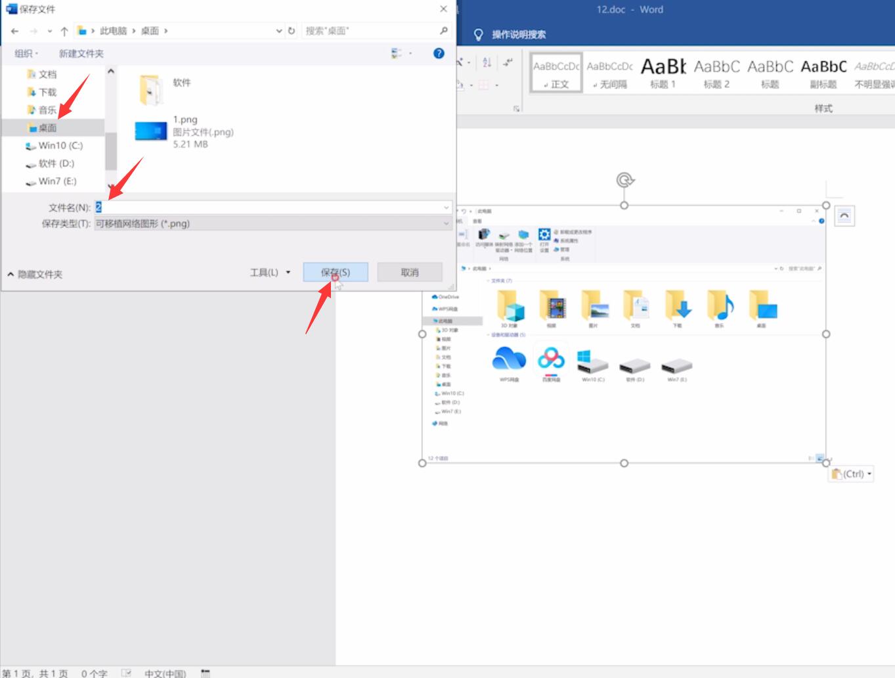Expand the filename history dropdown arrow
This screenshot has width=895, height=678.
[447, 207]
